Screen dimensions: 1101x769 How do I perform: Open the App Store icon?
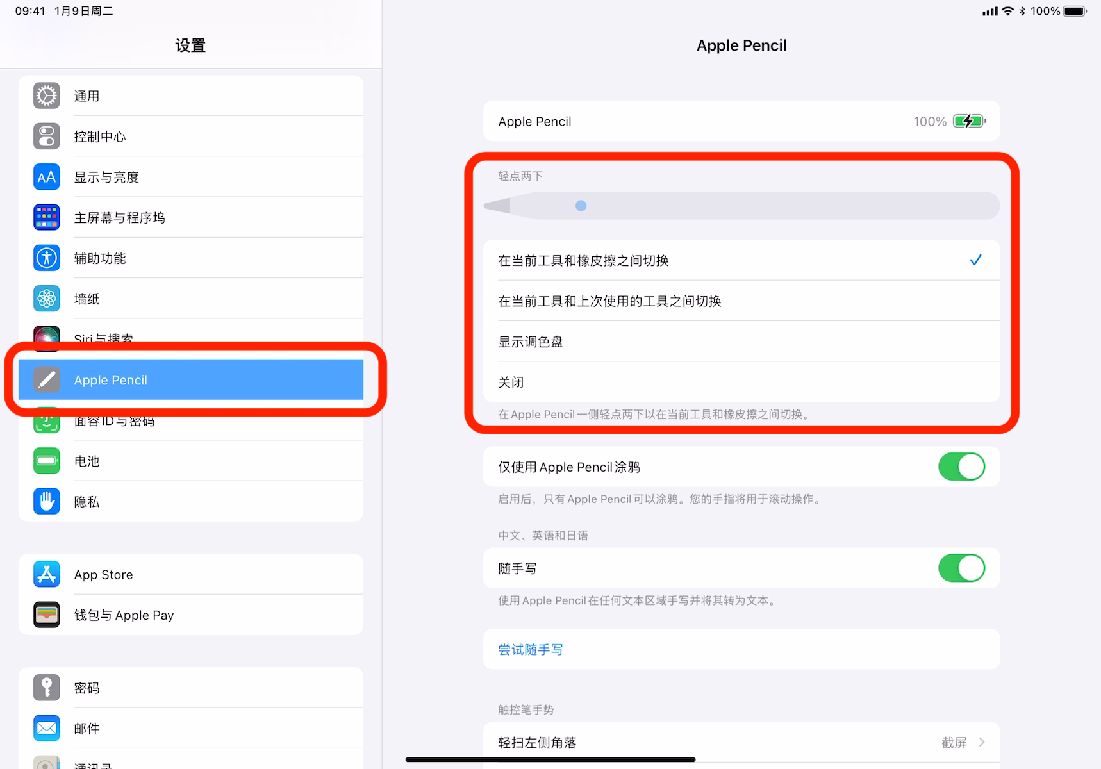click(x=47, y=574)
